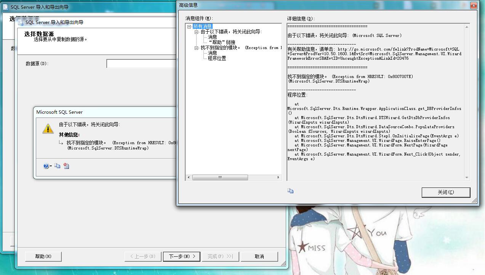The height and width of the screenshot is (275, 485).
Task: Click the details pane scroll-down arrow
Action: [x=467, y=178]
